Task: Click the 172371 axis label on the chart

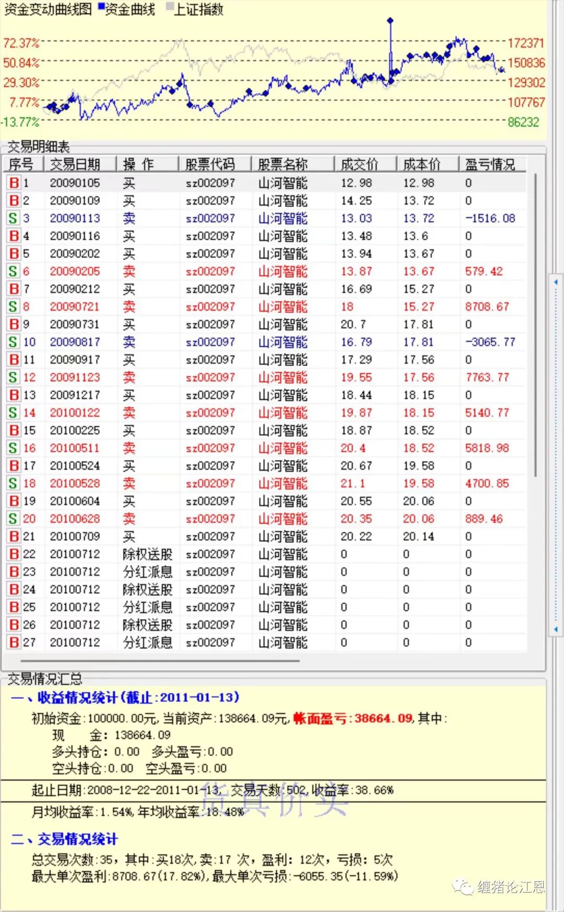Action: pos(526,43)
